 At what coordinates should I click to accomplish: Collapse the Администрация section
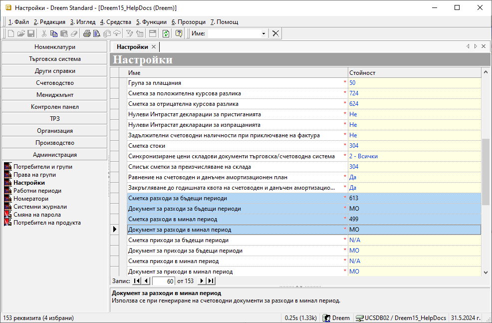pyautogui.click(x=55, y=155)
